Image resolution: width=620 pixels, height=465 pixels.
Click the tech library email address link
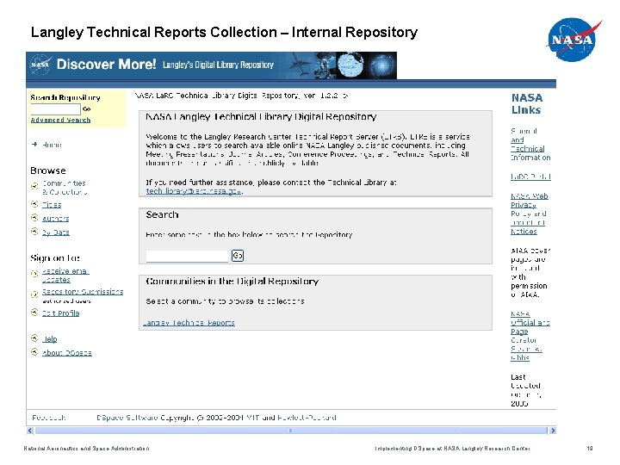tap(194, 191)
